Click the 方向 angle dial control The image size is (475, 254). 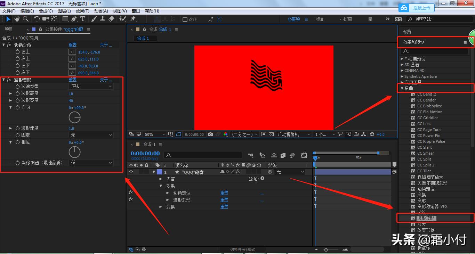click(74, 118)
